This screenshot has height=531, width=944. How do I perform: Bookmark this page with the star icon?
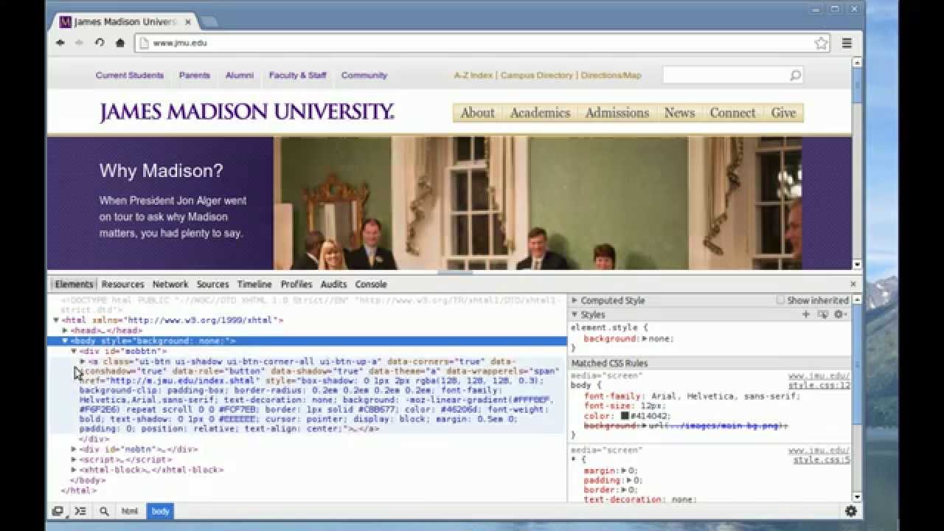821,43
